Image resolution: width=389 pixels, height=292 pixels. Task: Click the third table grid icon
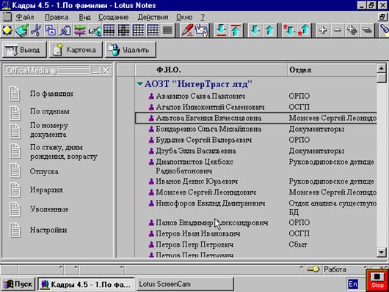pyautogui.click(x=138, y=31)
